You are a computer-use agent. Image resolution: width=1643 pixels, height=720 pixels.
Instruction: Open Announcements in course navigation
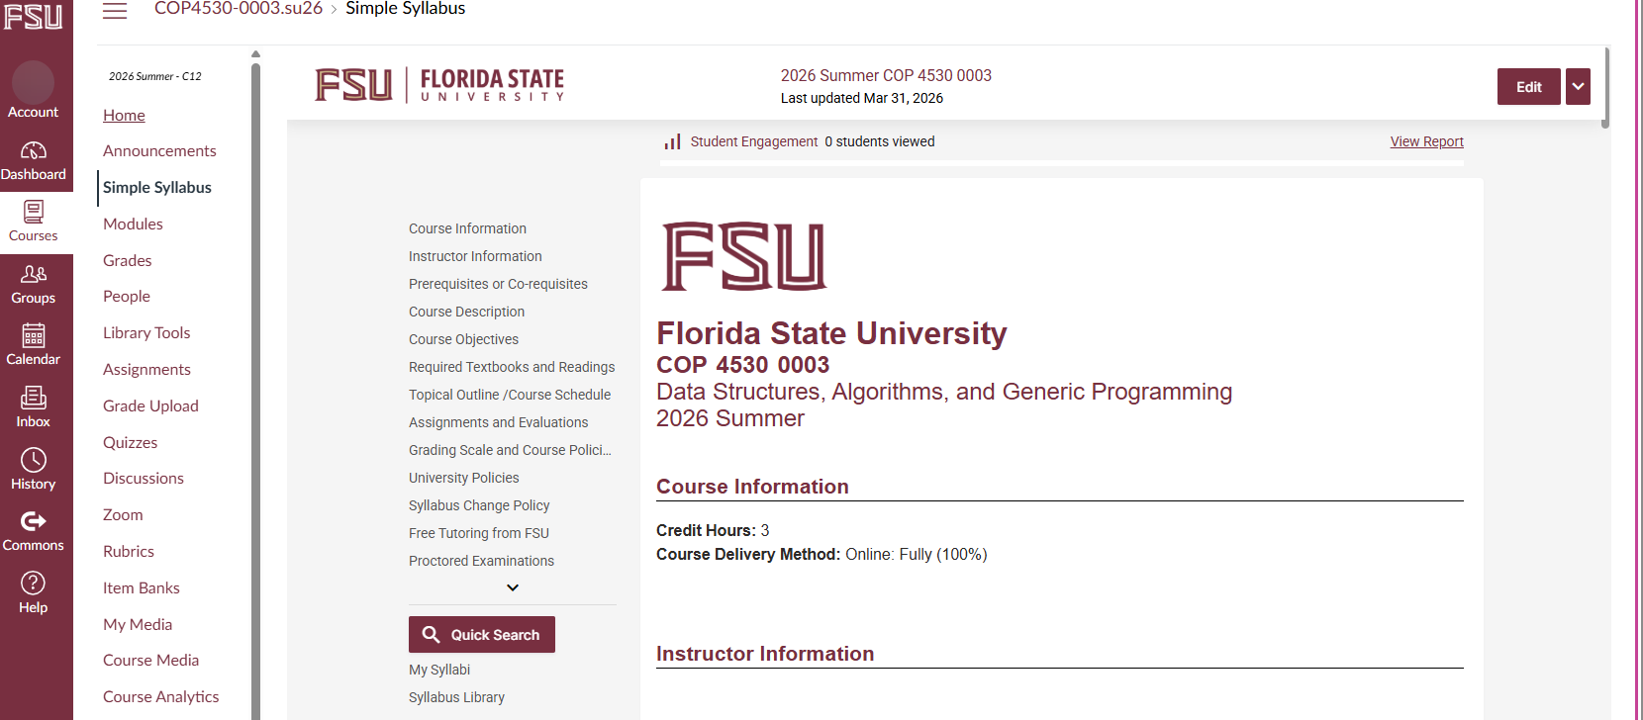[x=159, y=150]
